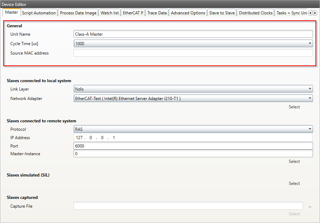The width and height of the screenshot is (320, 223).
Task: Open the Process Data Image tab
Action: tap(78, 13)
